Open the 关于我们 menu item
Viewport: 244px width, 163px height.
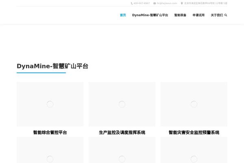click(217, 15)
